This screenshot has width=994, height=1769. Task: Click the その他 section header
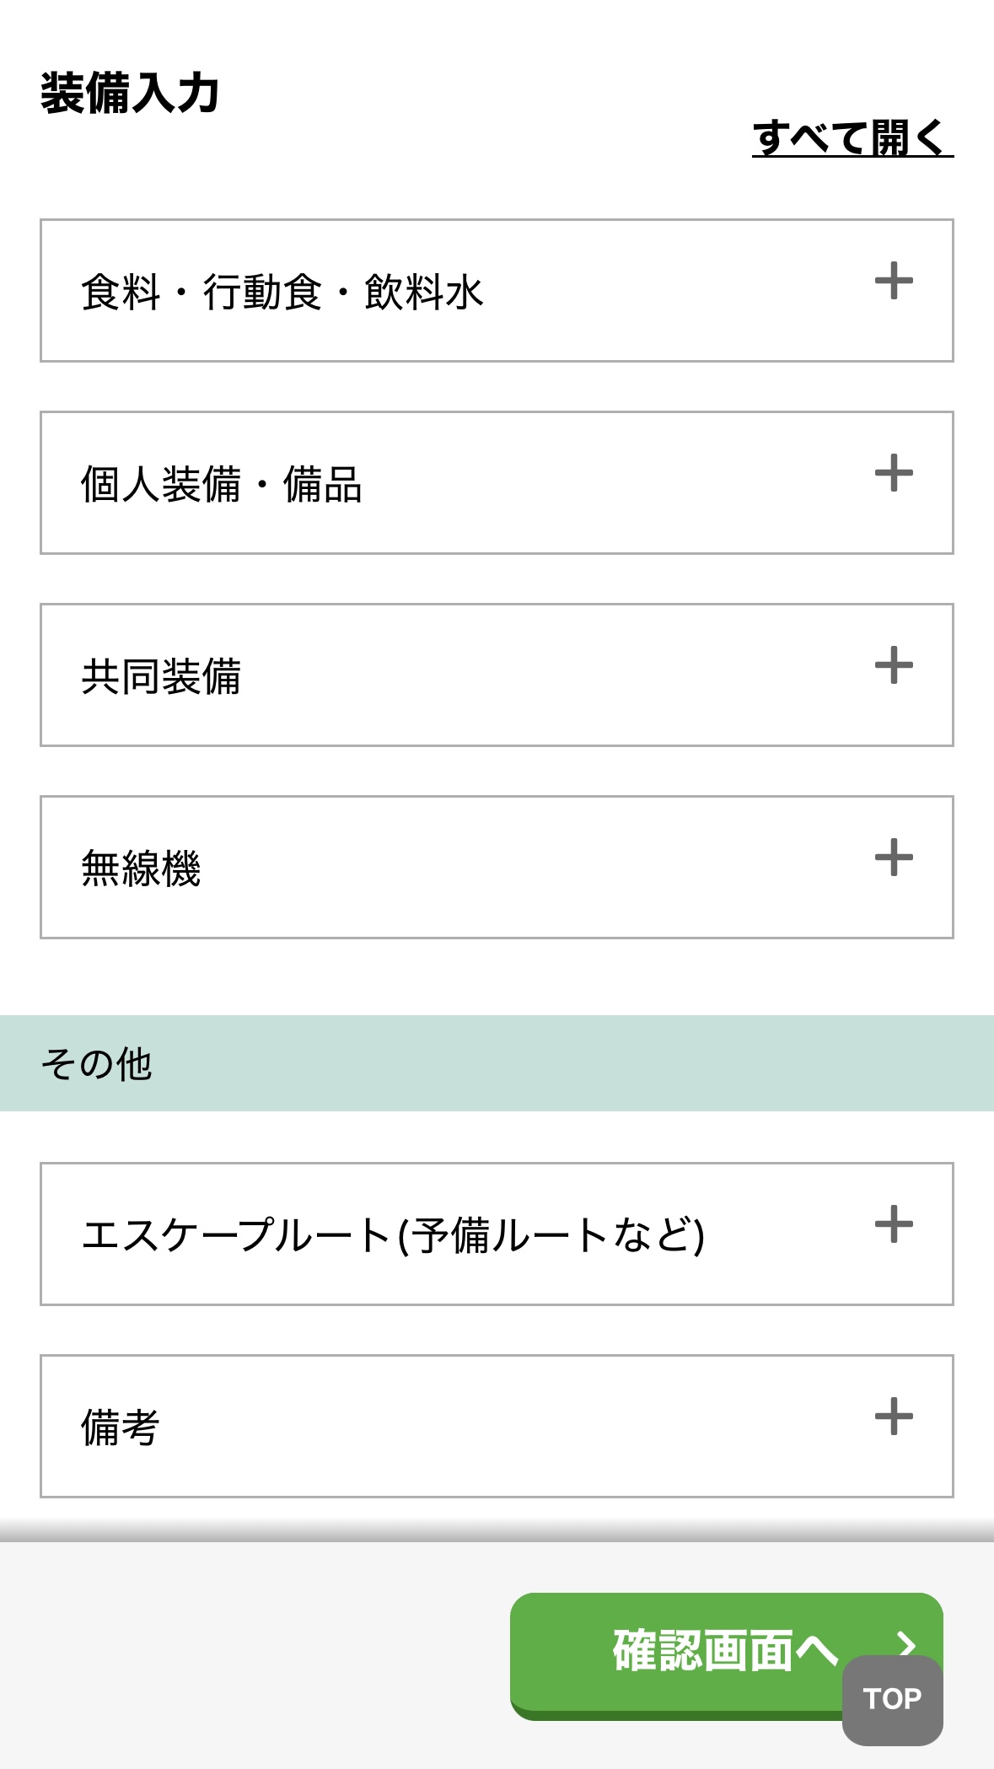pos(96,1064)
